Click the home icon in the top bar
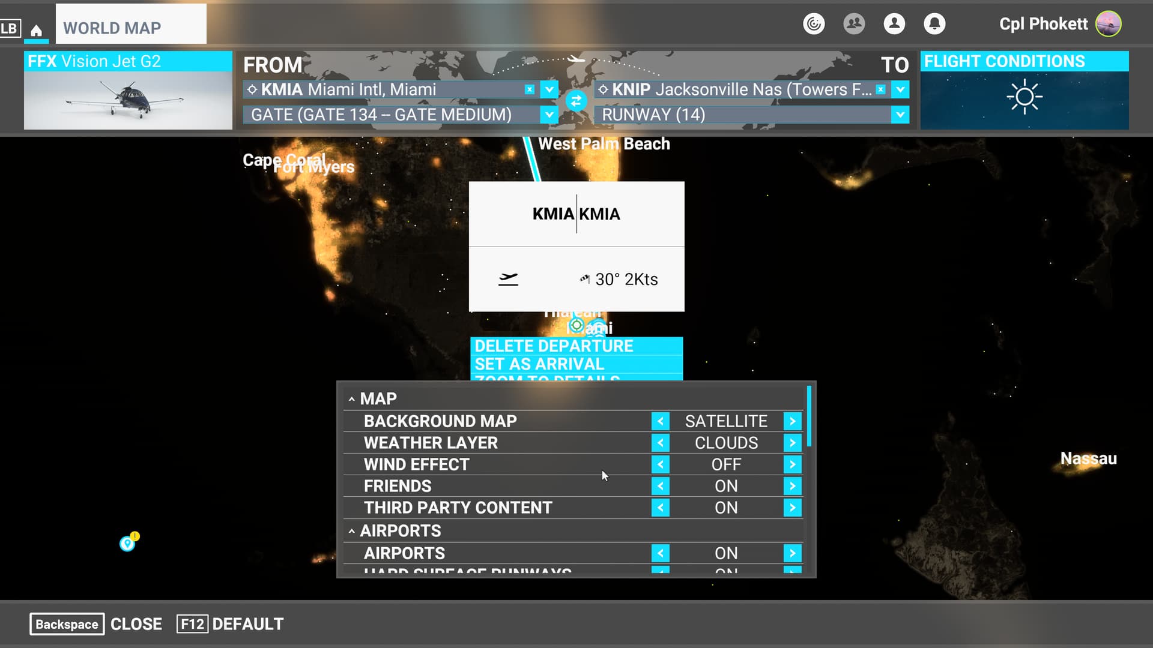The image size is (1153, 648). (36, 29)
